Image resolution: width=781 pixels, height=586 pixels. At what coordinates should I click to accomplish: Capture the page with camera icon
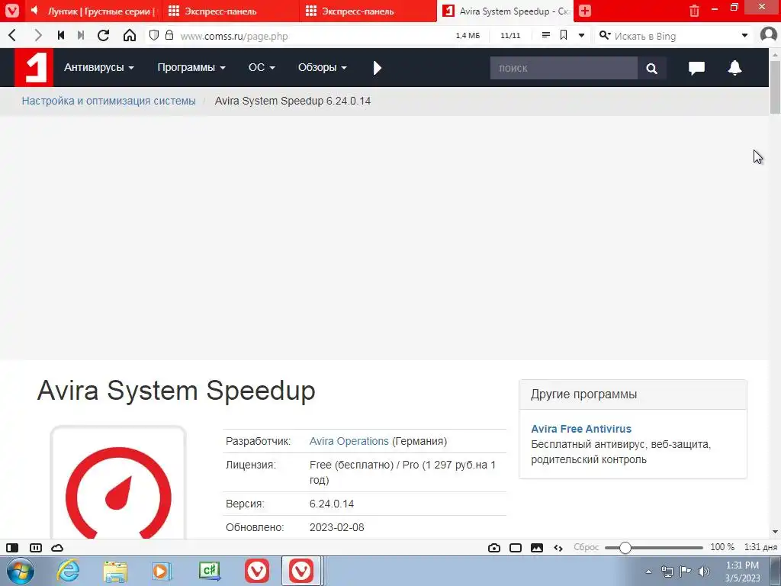tap(493, 548)
